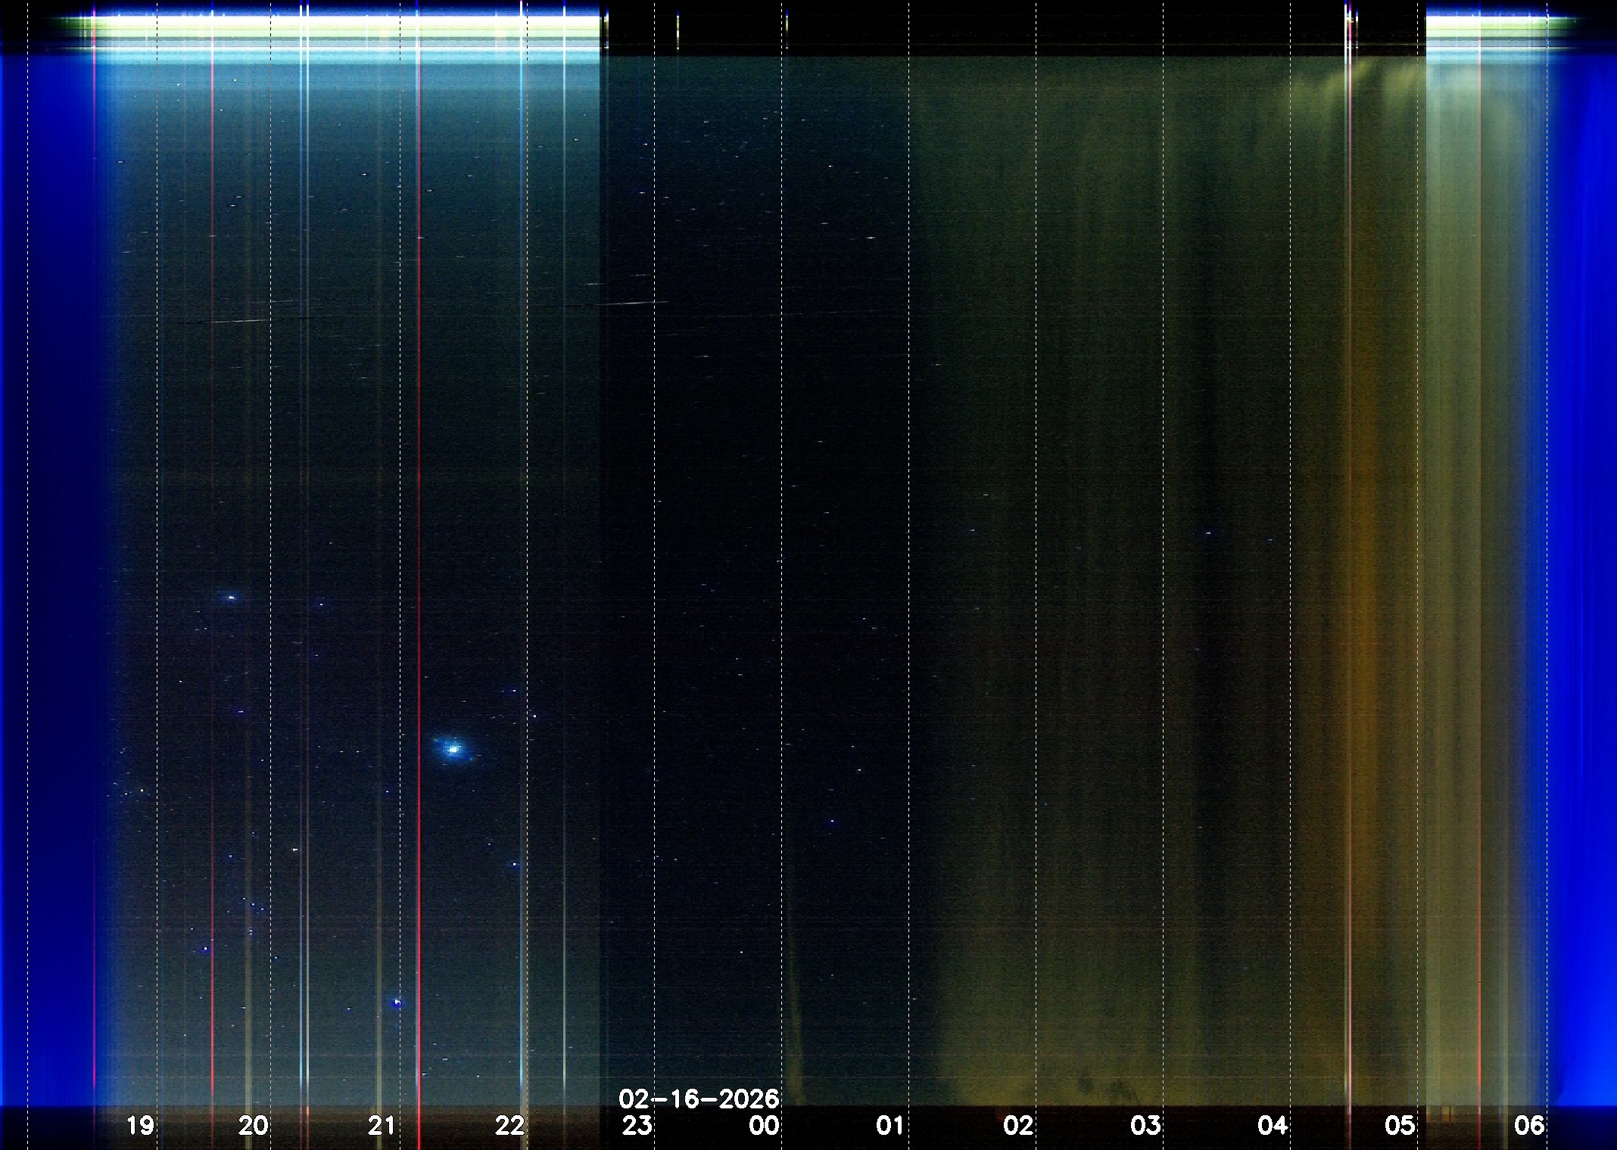Select the 22 hour marker
The image size is (1617, 1150).
pos(509,1125)
